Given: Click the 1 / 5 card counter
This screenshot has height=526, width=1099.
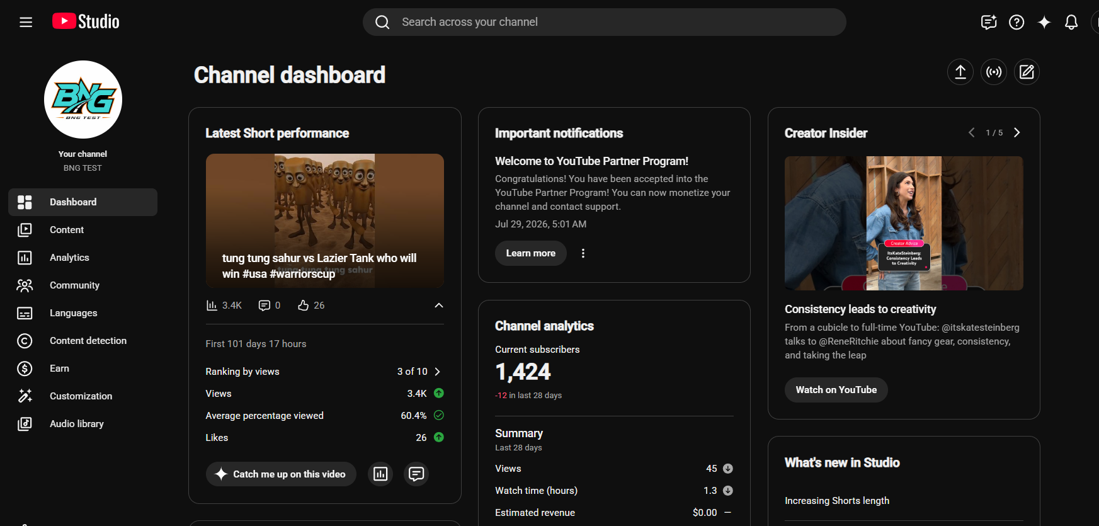Looking at the screenshot, I should tap(994, 133).
